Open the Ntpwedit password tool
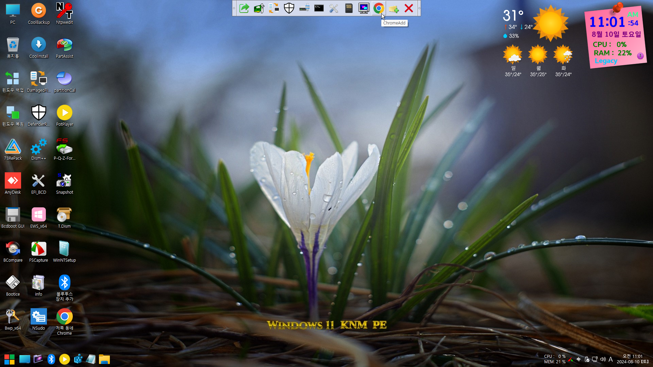Viewport: 653px width, 367px height. tap(65, 14)
